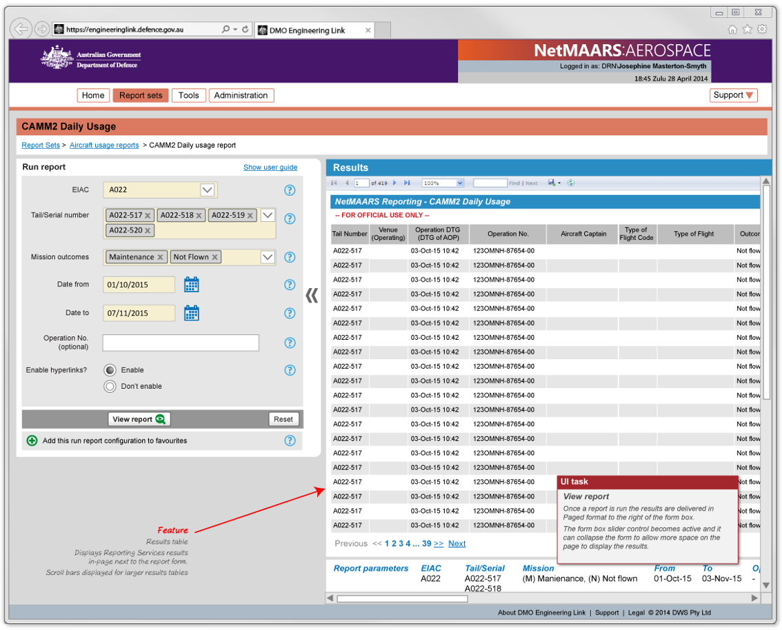
Task: Collapse the run report form panel
Action: click(312, 296)
